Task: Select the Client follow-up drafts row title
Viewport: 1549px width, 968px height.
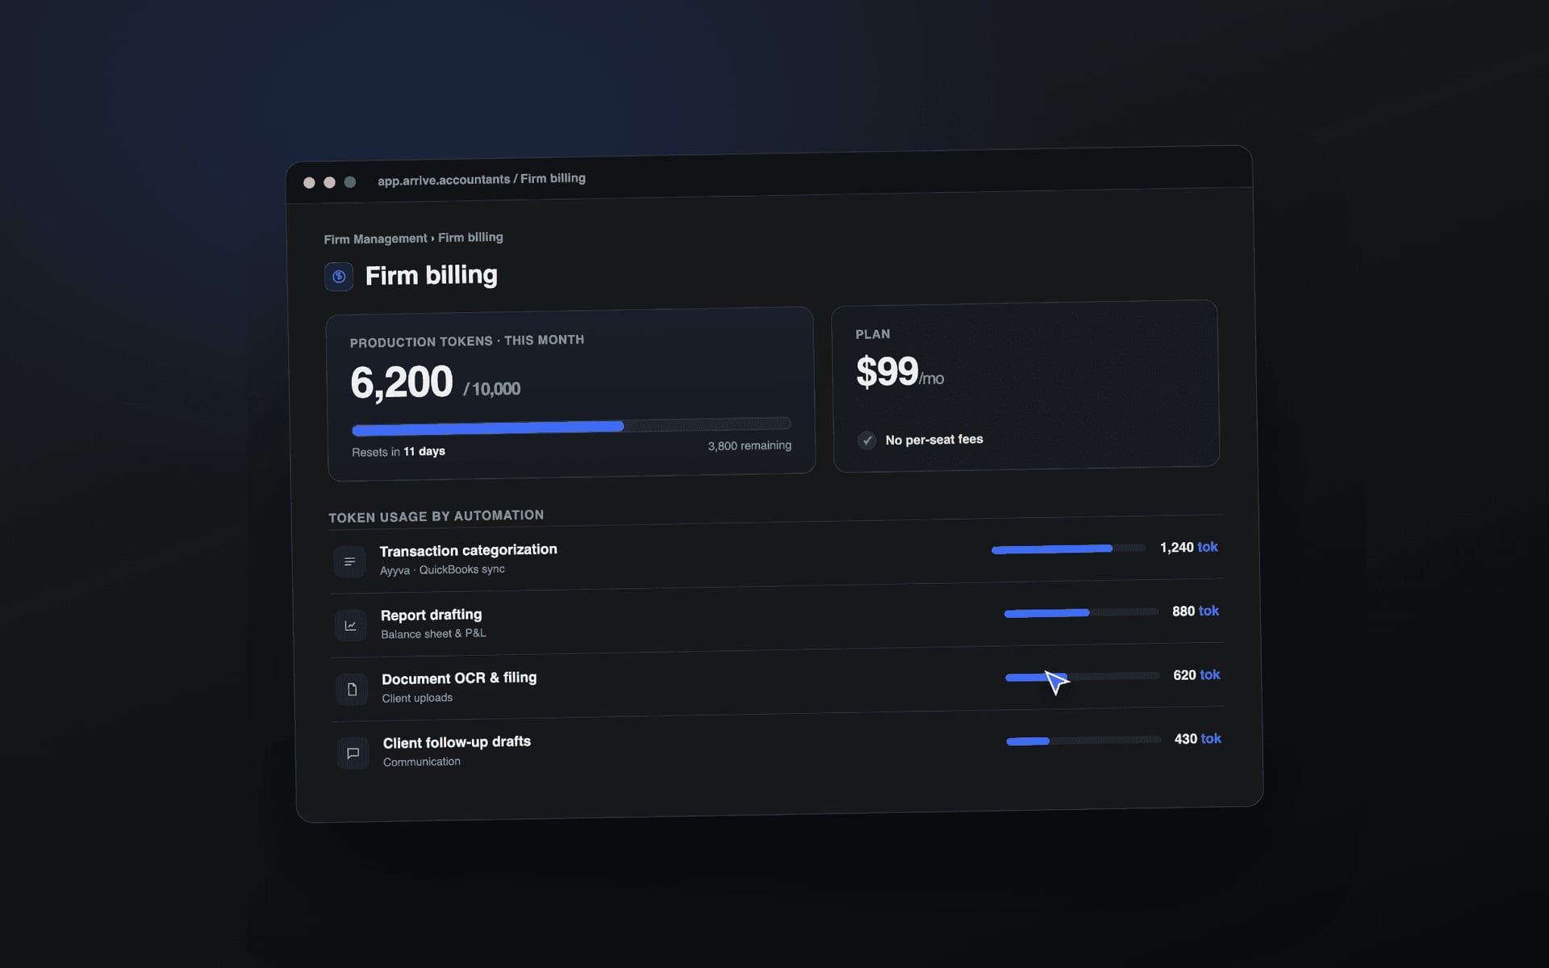Action: [457, 742]
